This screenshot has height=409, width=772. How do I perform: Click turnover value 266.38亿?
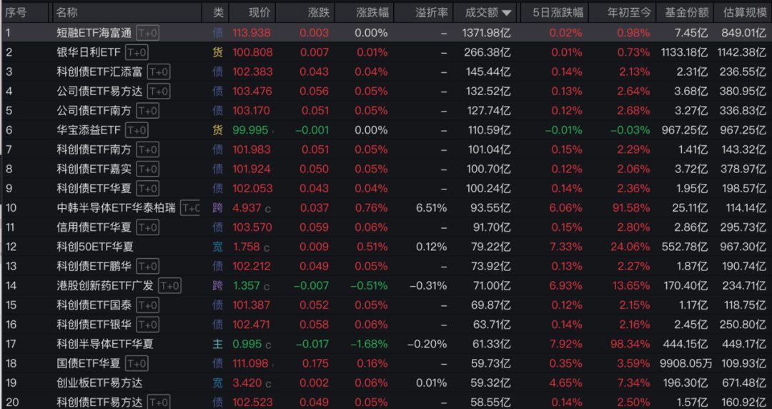(488, 52)
